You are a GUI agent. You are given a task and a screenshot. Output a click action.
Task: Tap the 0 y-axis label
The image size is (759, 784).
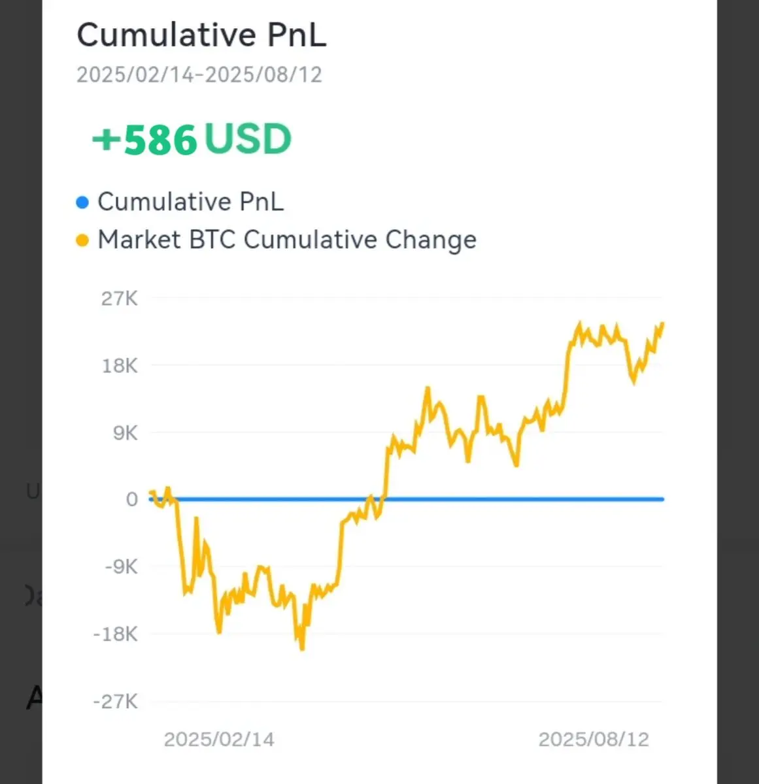132,499
